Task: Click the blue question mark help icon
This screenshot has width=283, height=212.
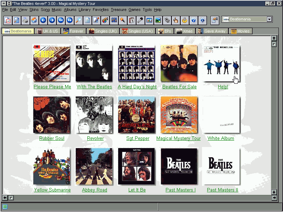Action: pos(194,20)
